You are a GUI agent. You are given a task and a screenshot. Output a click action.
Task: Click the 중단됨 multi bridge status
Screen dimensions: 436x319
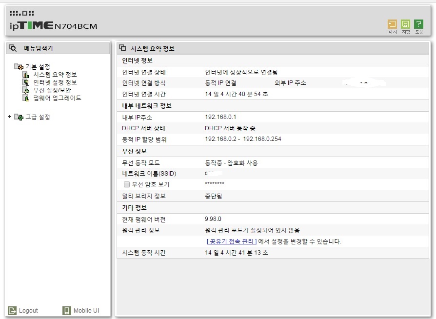[213, 196]
